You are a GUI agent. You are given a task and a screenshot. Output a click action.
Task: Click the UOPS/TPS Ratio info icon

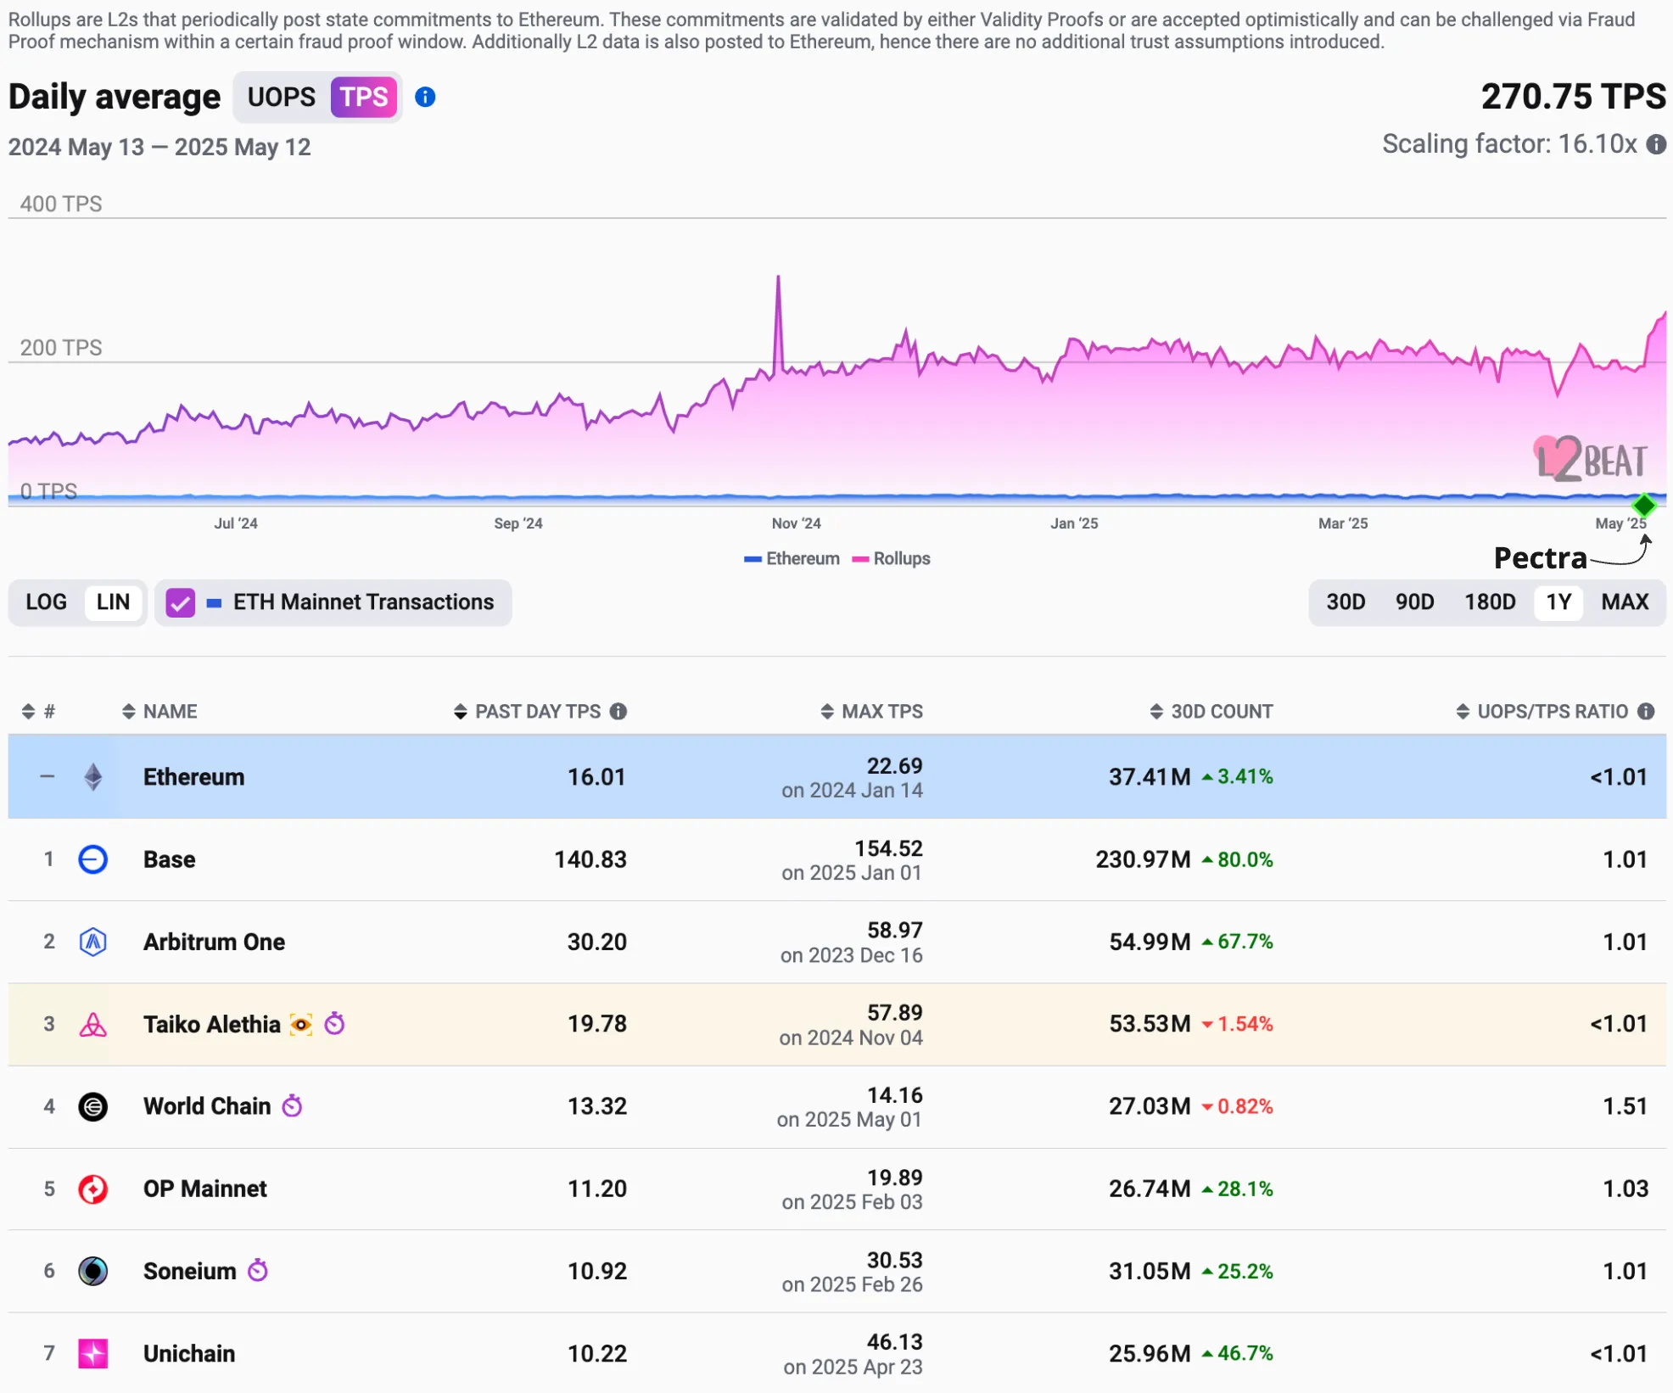[x=1646, y=712]
